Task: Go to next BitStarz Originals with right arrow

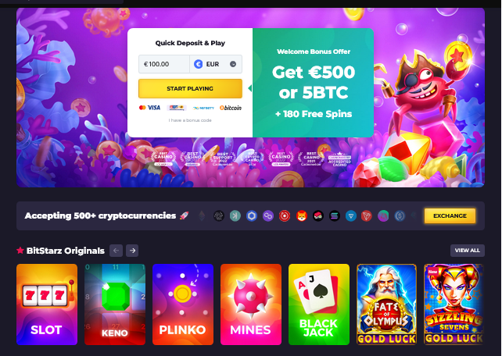Action: click(132, 251)
